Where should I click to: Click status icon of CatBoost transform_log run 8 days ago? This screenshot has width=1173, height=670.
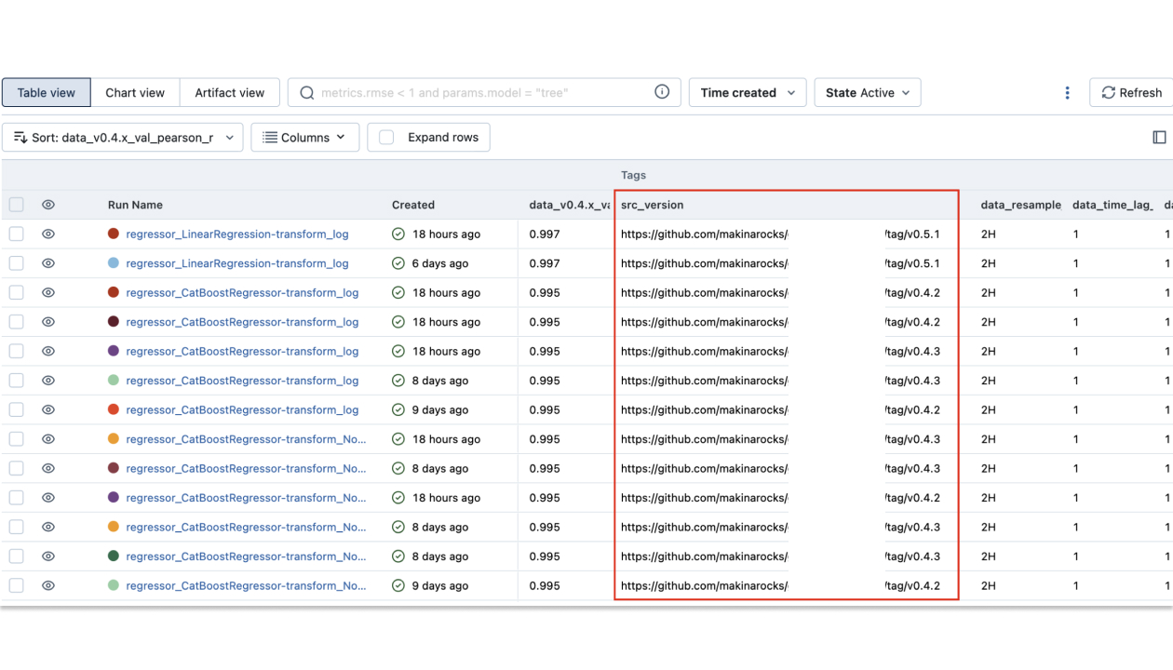[398, 381]
